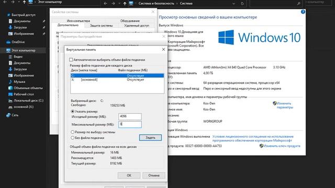Click Back arrow in Система window toolbar
Image resolution: width=335 pixels, height=188 pixels.
pos(105,4)
